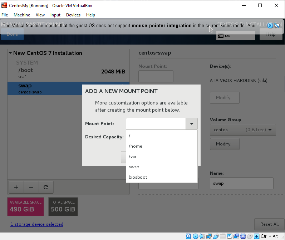Viewport: 285px width, 240px height.
Task: Select '/' from the mount point list
Action: pyautogui.click(x=162, y=136)
